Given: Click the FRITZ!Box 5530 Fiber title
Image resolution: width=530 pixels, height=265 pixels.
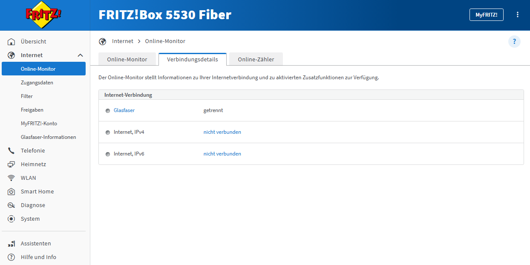Looking at the screenshot, I should (x=165, y=15).
